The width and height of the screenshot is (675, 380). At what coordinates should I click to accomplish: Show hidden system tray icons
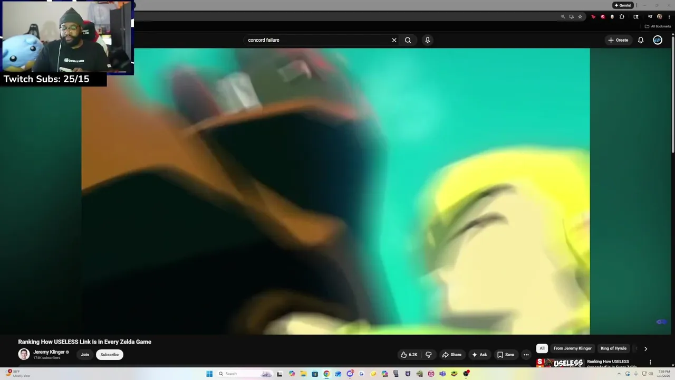[619, 374]
